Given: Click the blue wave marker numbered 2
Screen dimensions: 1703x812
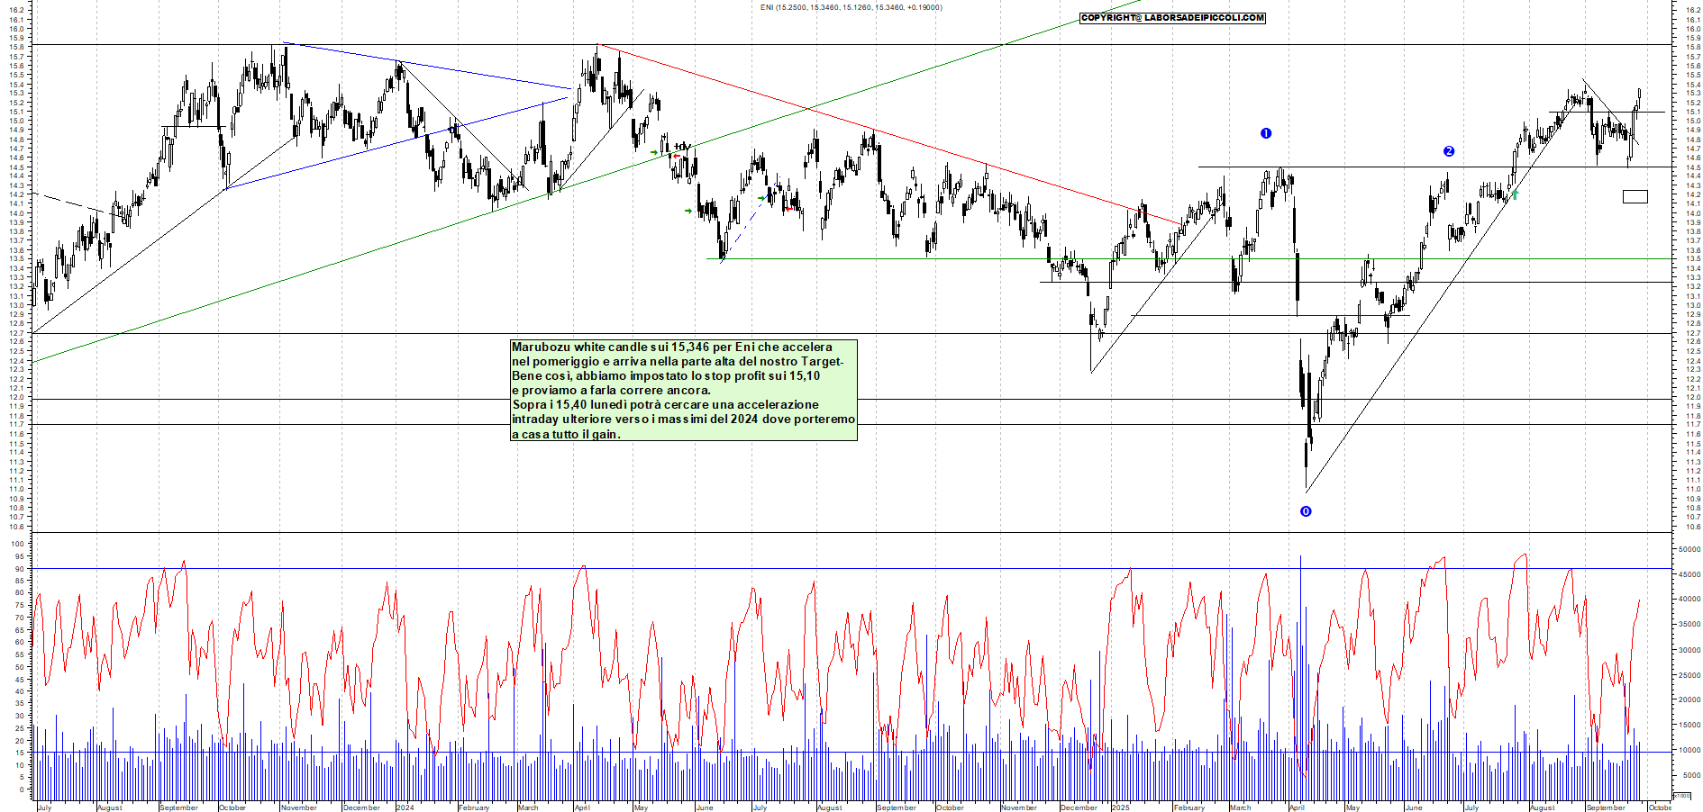Looking at the screenshot, I should (x=1449, y=151).
